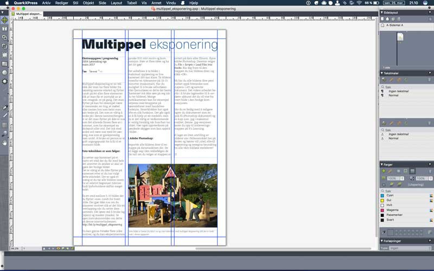
Task: Click the Søk field in Farger panel
Action: click(x=406, y=191)
